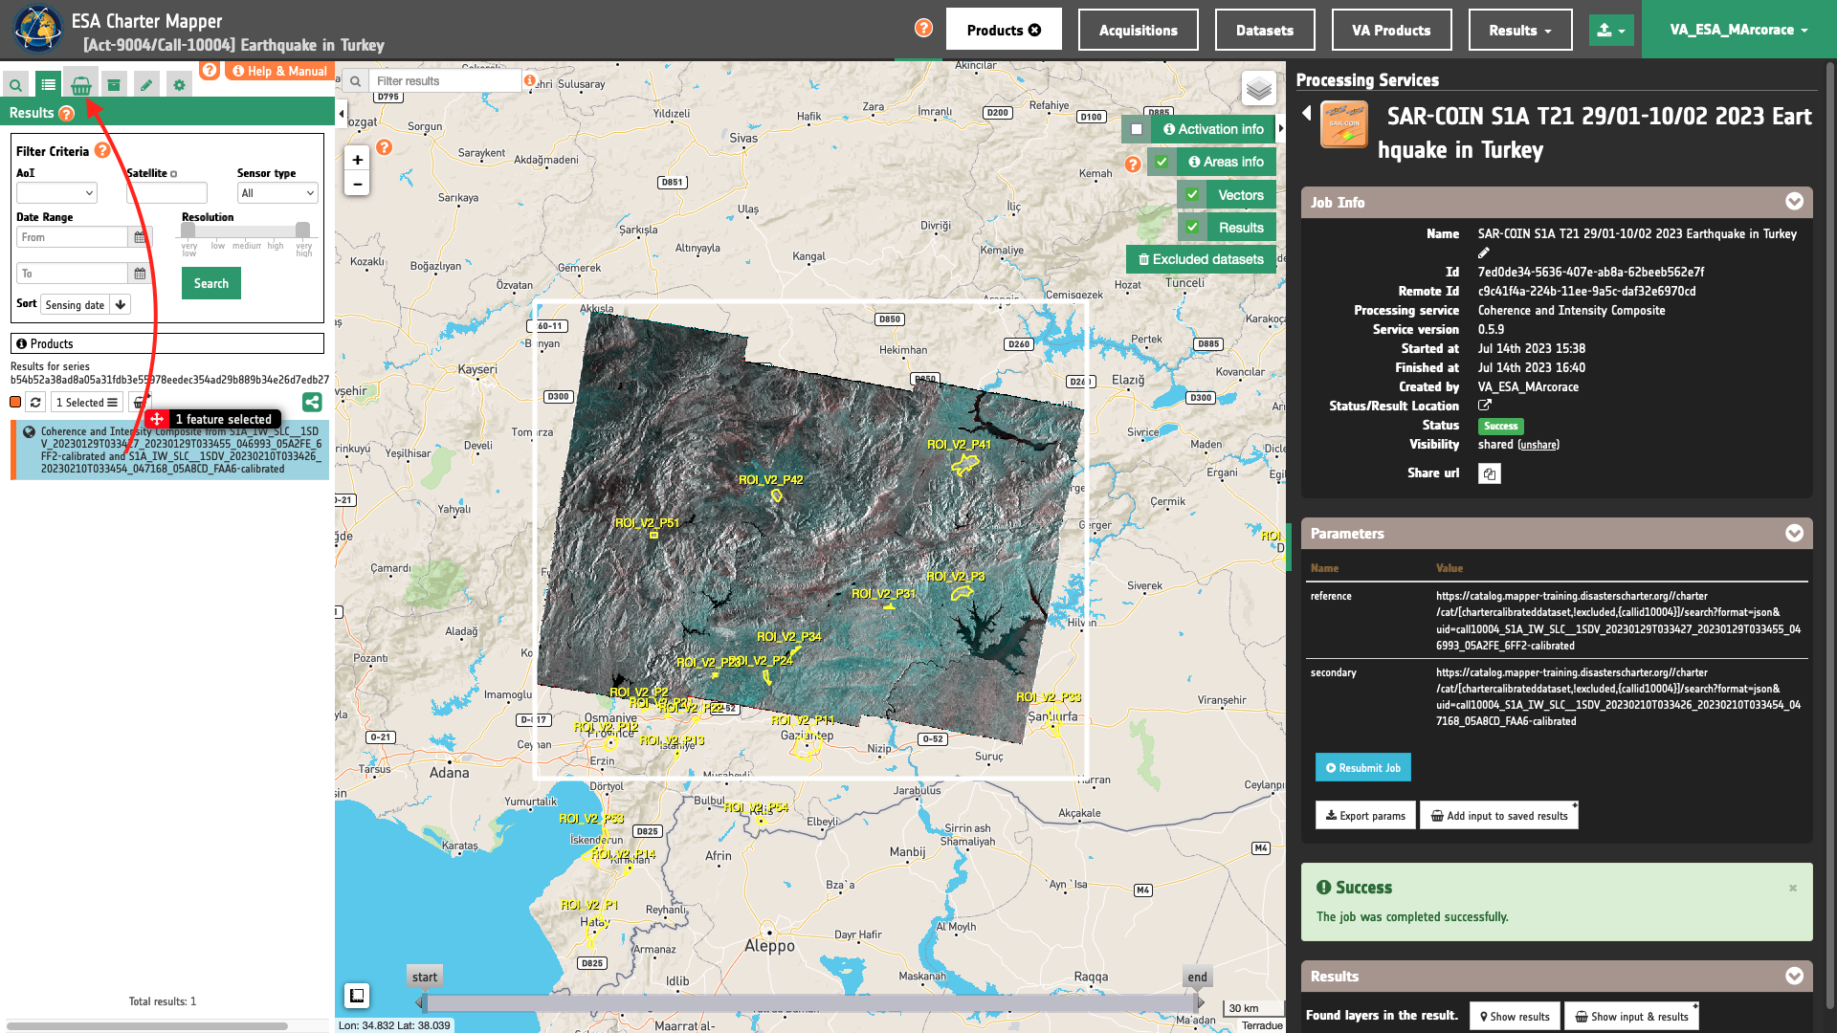The width and height of the screenshot is (1837, 1033).
Task: Toggle sort direction arrow next to Sensing date
Action: click(x=121, y=305)
